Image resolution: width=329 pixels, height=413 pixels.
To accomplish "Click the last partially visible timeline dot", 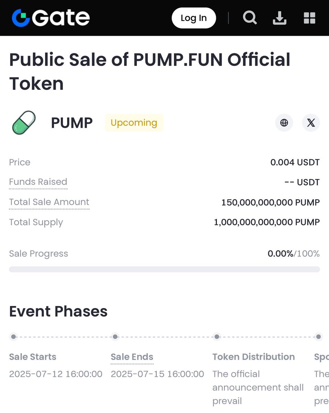I will 318,337.
